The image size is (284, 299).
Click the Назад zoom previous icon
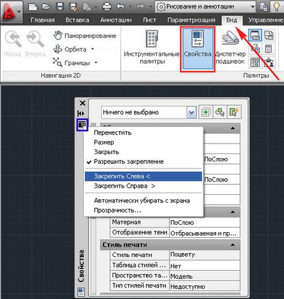pos(12,44)
